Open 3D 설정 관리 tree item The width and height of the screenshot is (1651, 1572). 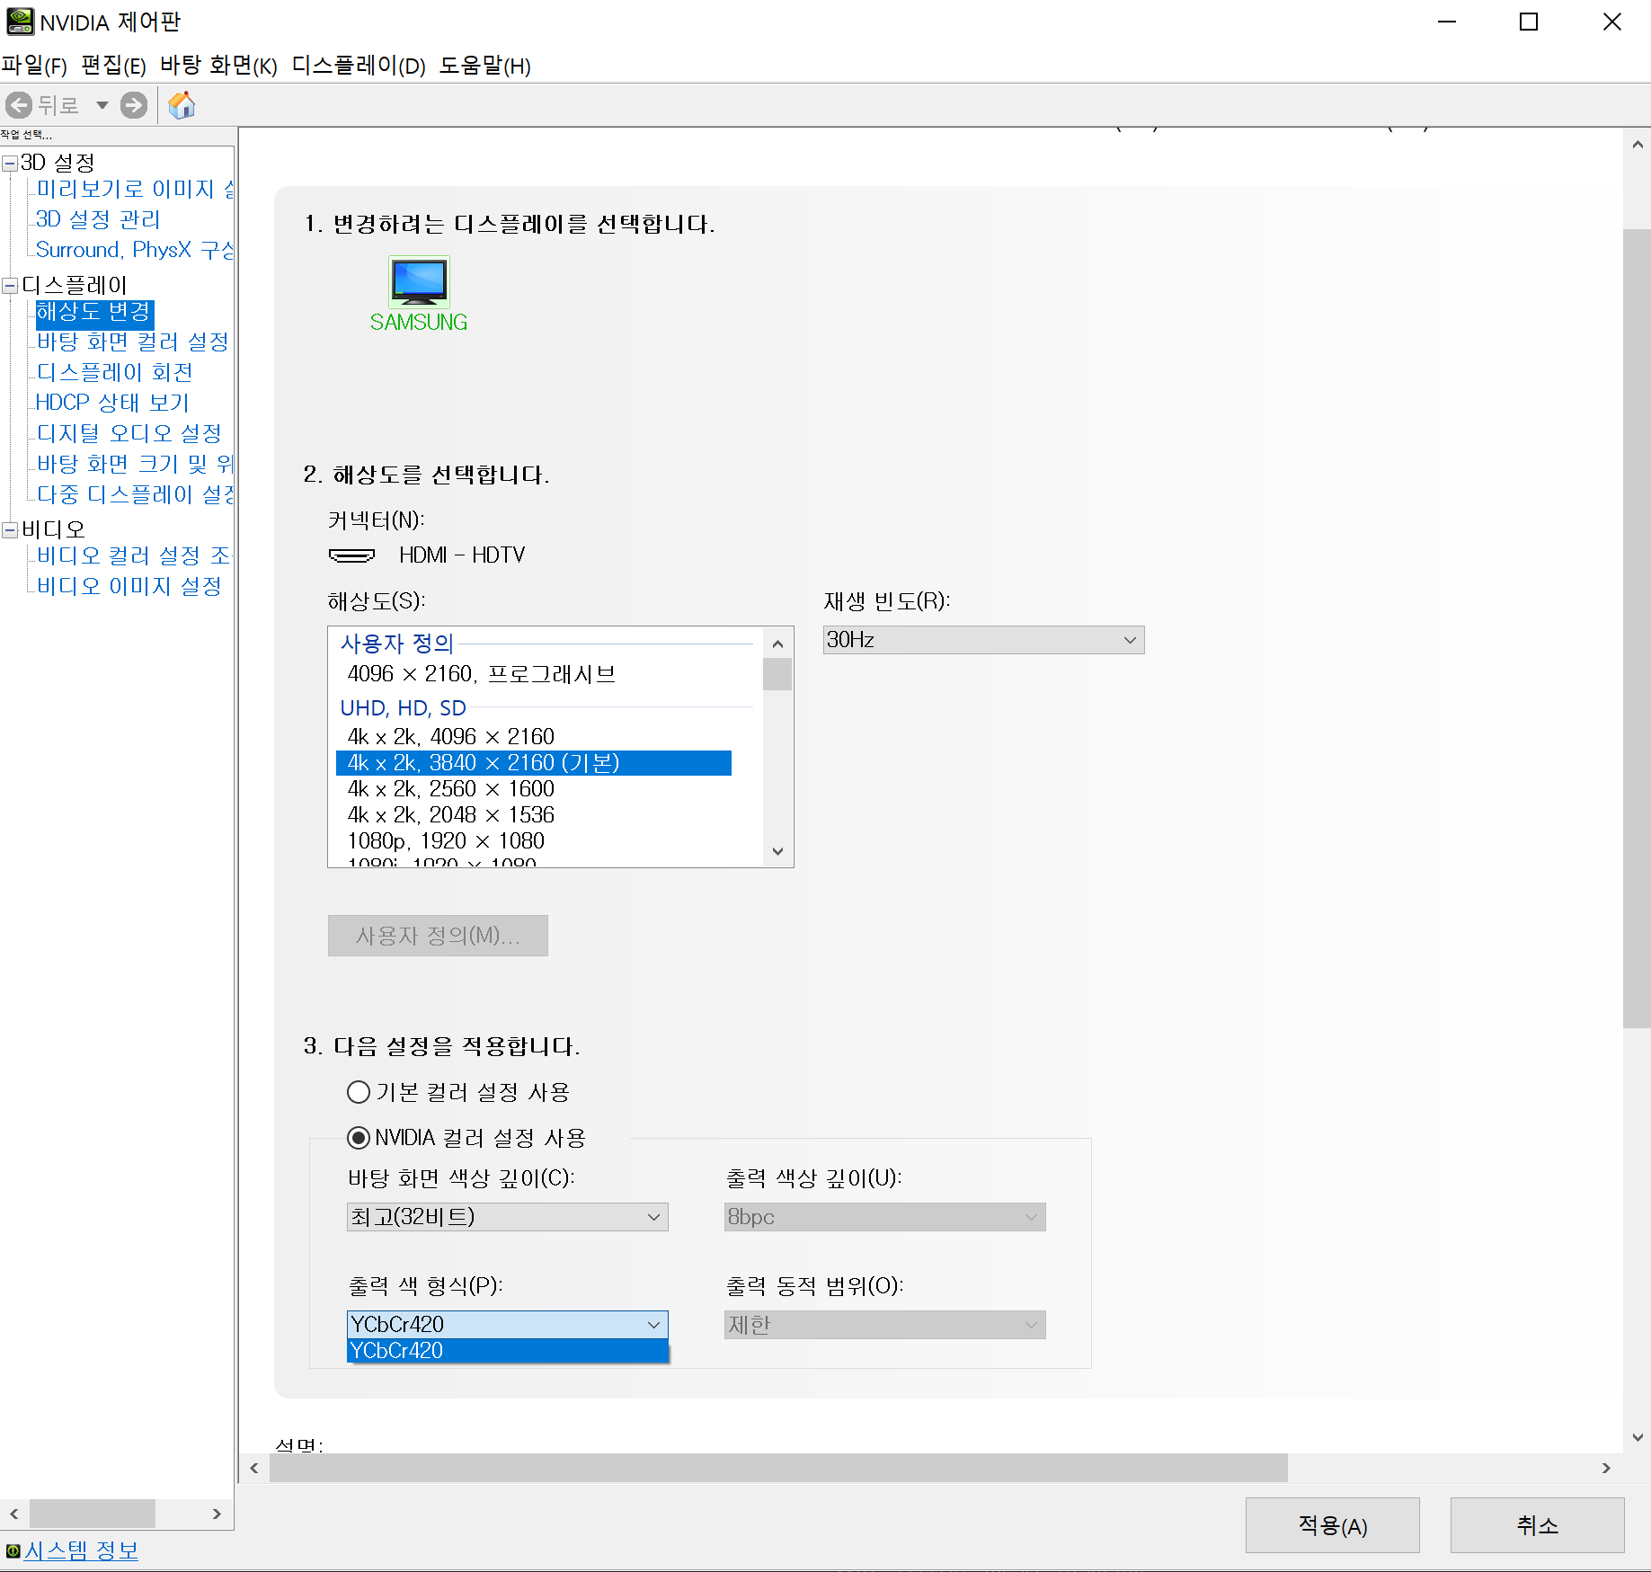[x=98, y=219]
